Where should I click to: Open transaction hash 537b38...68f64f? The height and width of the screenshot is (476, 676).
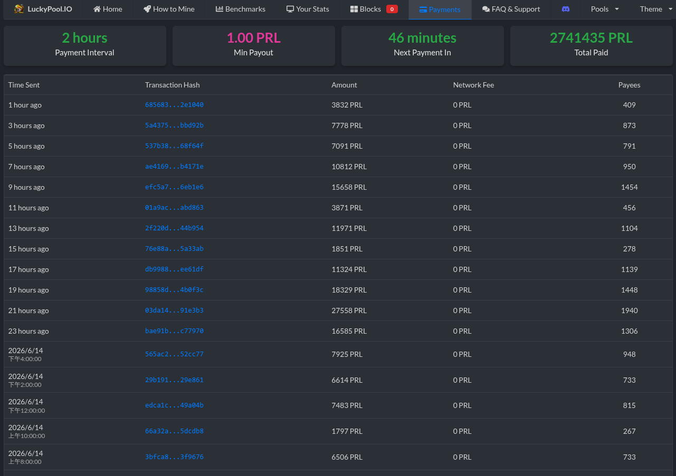tap(174, 146)
